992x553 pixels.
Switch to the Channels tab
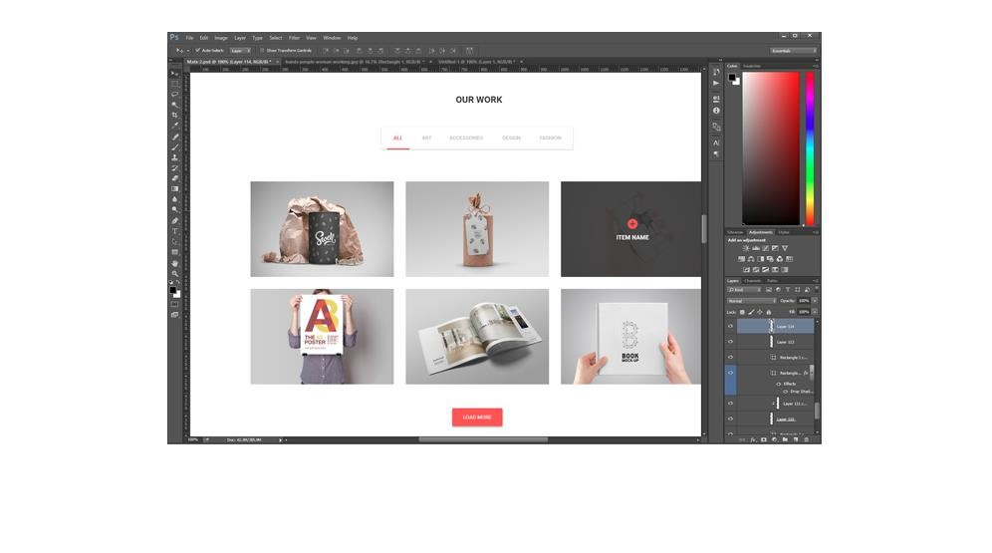click(753, 281)
